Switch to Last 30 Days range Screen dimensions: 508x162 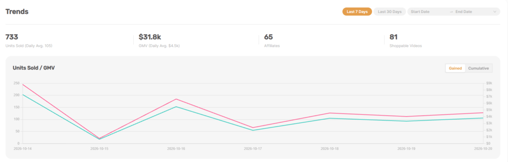(x=389, y=12)
